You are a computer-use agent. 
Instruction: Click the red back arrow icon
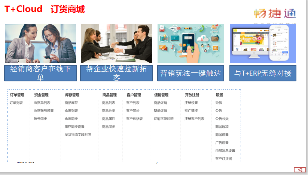click(x=300, y=169)
